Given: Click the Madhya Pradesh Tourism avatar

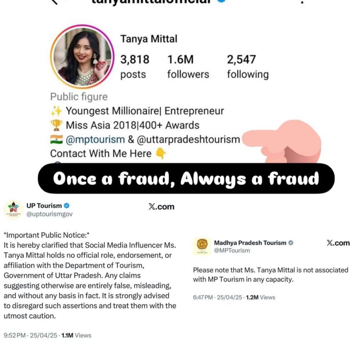Looking at the screenshot, I should click(x=201, y=246).
